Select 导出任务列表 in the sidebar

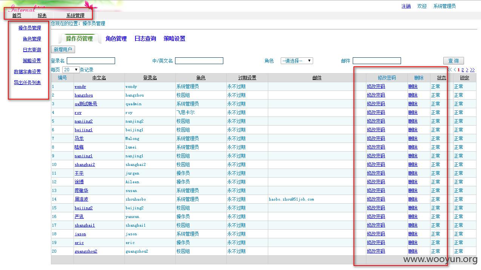tap(28, 83)
